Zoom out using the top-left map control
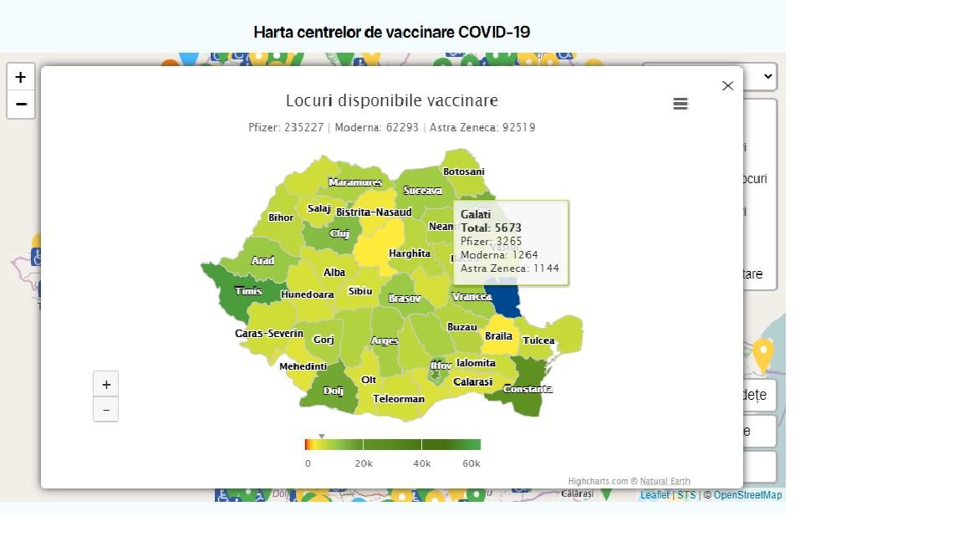 click(x=21, y=105)
